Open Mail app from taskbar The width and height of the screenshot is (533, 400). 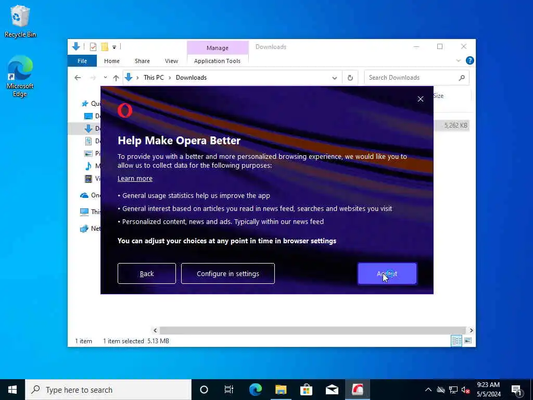(332, 390)
